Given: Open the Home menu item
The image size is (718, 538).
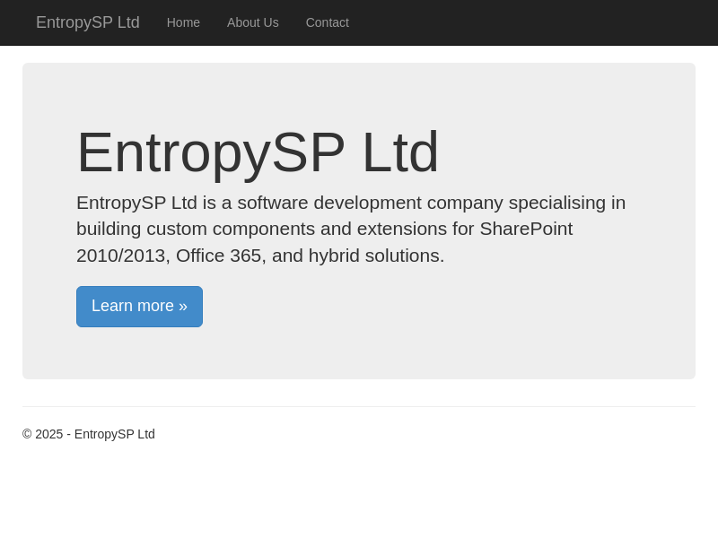Looking at the screenshot, I should pyautogui.click(x=183, y=22).
